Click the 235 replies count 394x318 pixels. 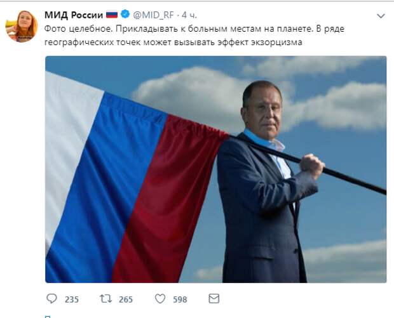72,300
